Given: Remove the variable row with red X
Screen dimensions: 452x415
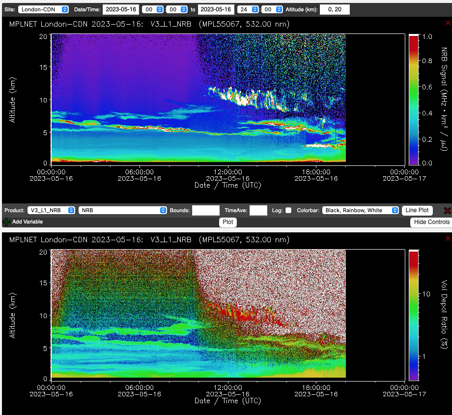Looking at the screenshot, I should pos(447,211).
